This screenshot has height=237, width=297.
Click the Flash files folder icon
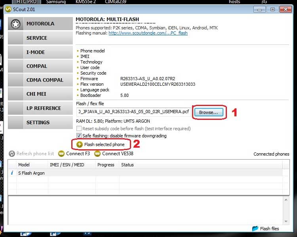255,228
